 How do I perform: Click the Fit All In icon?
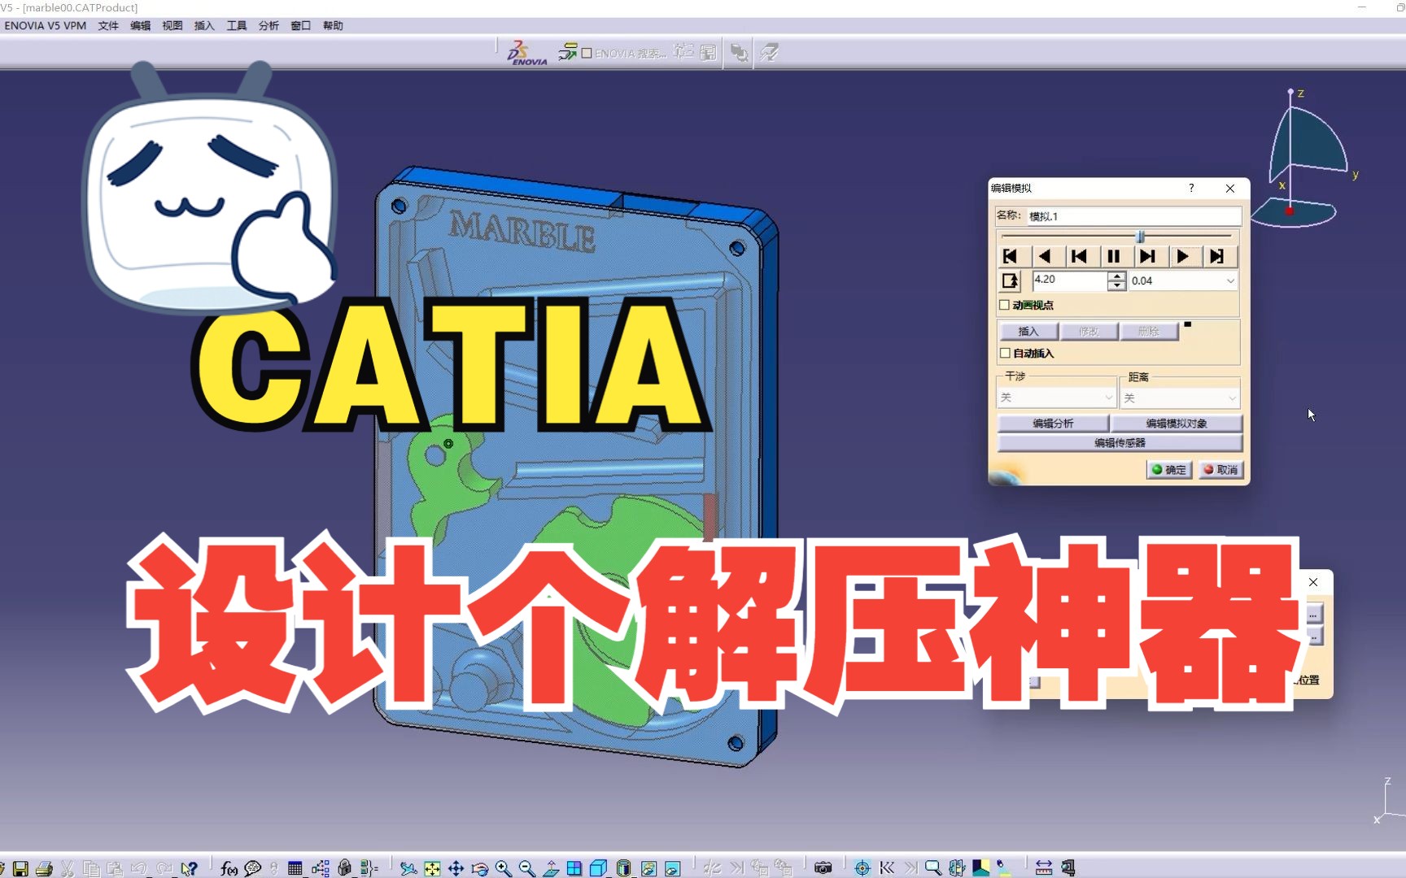coord(432,868)
